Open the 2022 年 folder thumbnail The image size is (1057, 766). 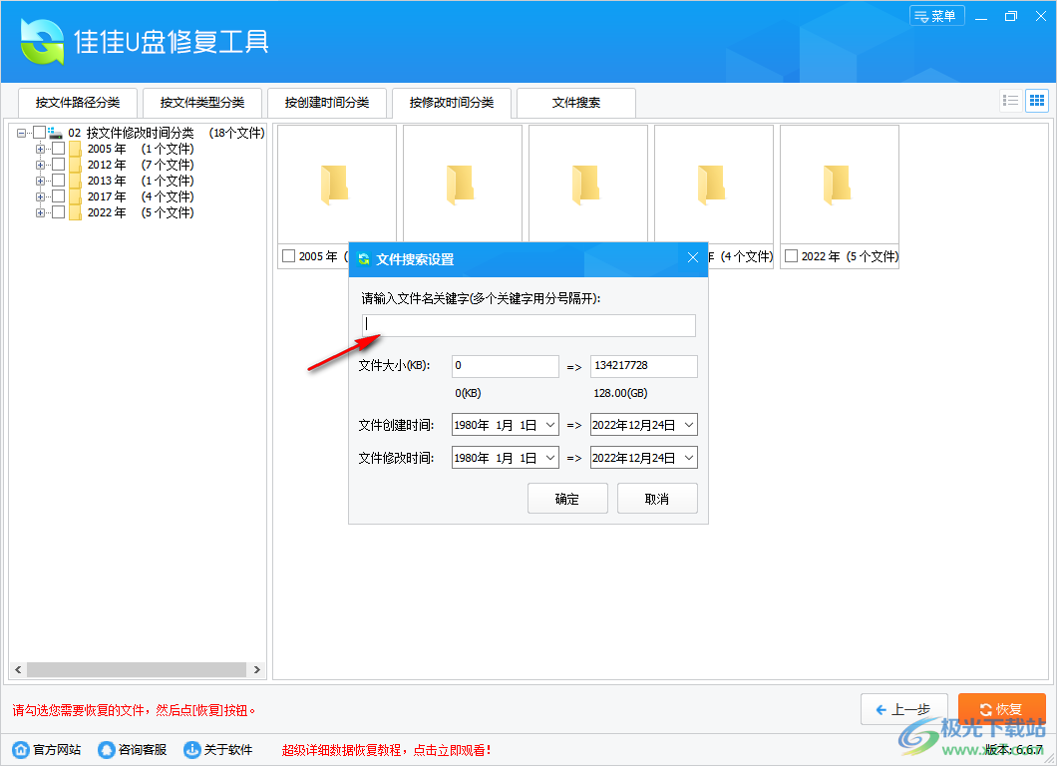point(840,185)
